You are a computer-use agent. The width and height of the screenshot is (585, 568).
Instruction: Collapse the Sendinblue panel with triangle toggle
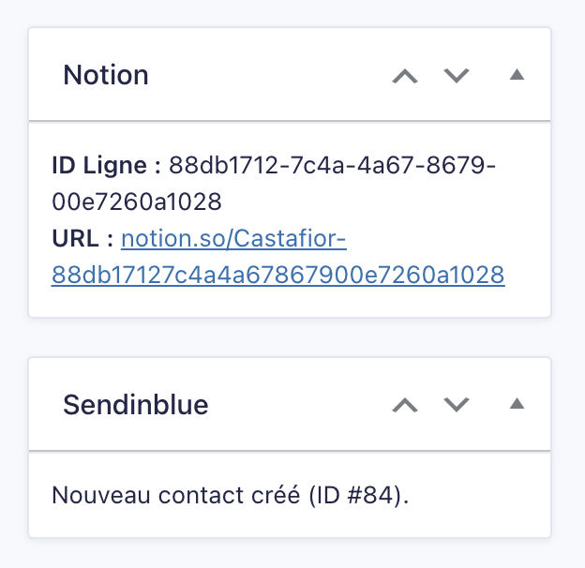[x=516, y=404]
